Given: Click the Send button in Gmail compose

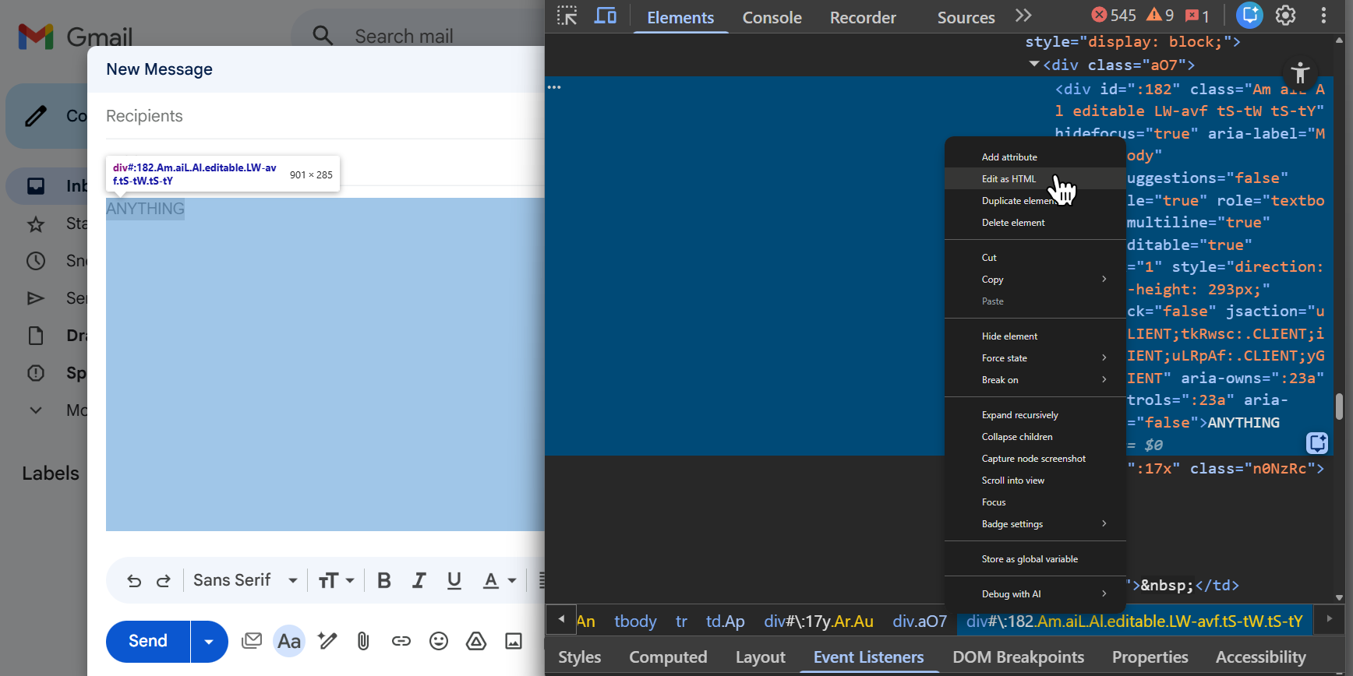Looking at the screenshot, I should coord(148,641).
